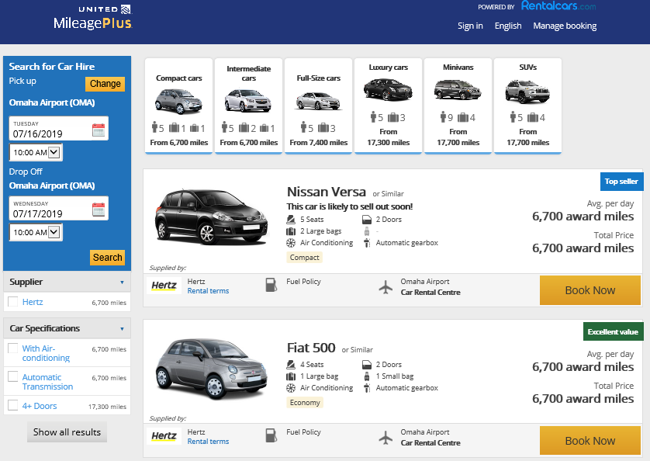650x461 pixels.
Task: Click the doors icon for Nissan Versa
Action: click(x=366, y=220)
